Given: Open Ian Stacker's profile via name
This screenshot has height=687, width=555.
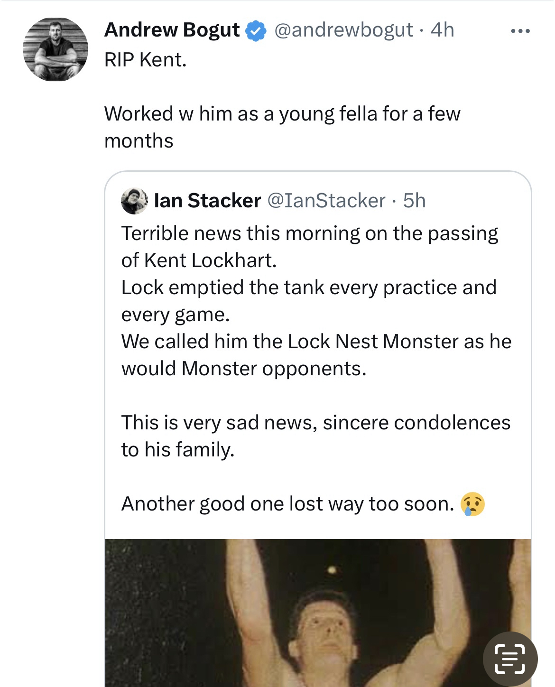Looking at the screenshot, I should [207, 201].
